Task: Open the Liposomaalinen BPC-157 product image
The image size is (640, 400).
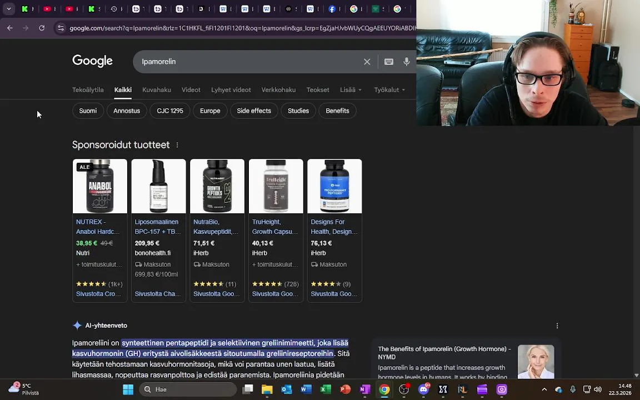Action: pos(158,186)
